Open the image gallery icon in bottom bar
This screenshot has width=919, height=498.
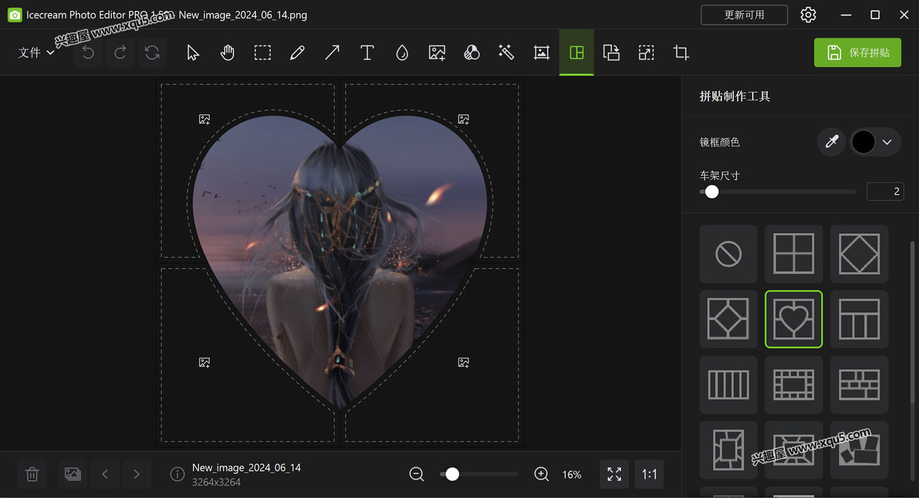[x=73, y=474]
